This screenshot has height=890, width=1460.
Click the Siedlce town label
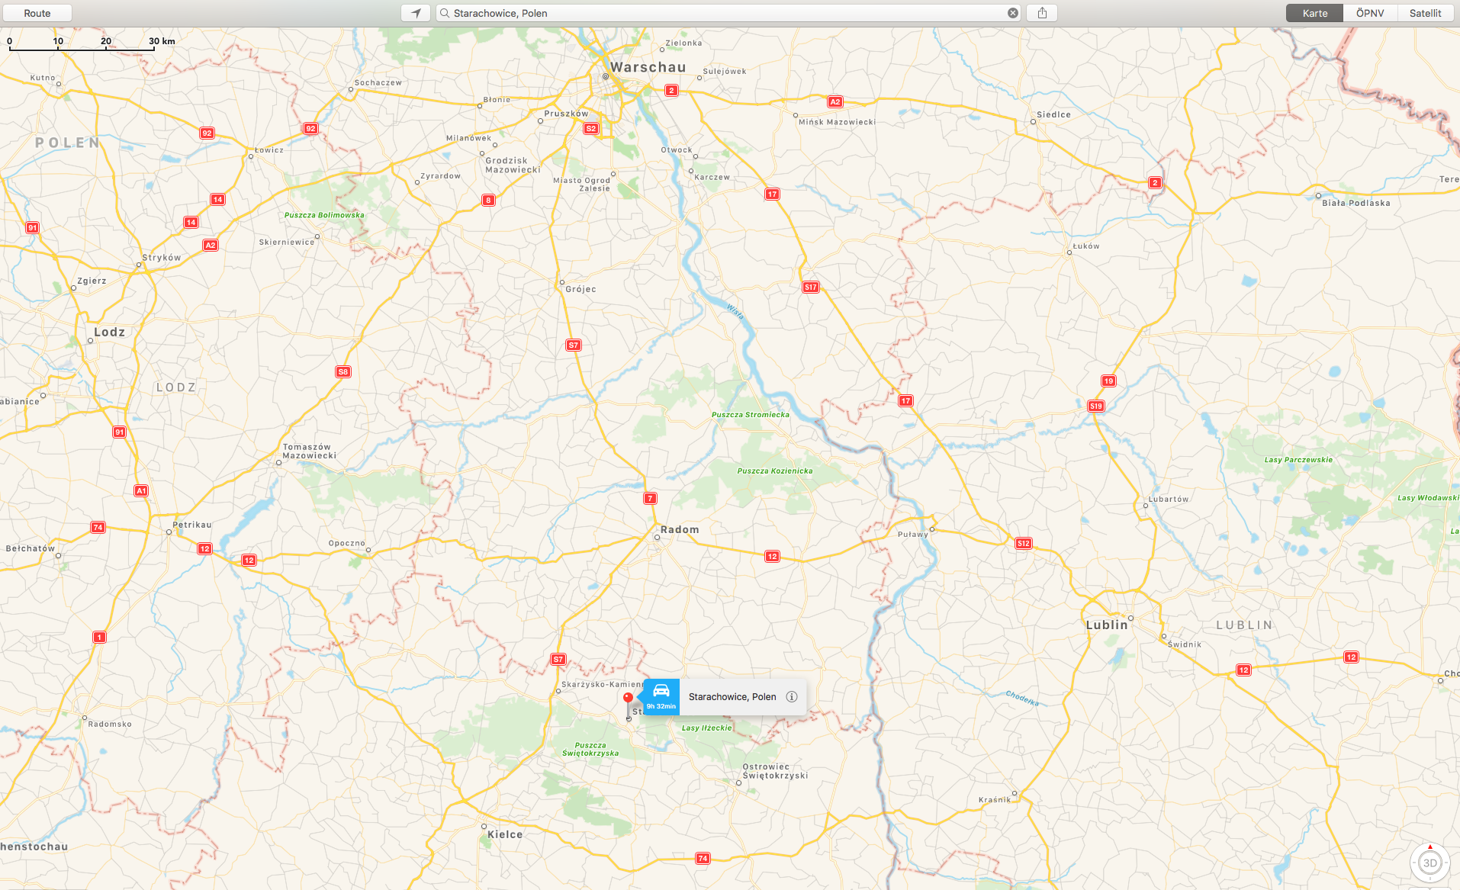coord(1053,114)
